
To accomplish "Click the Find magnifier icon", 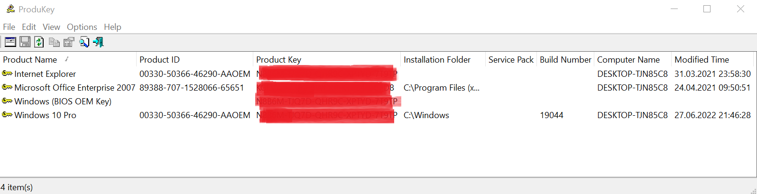I will (x=84, y=42).
